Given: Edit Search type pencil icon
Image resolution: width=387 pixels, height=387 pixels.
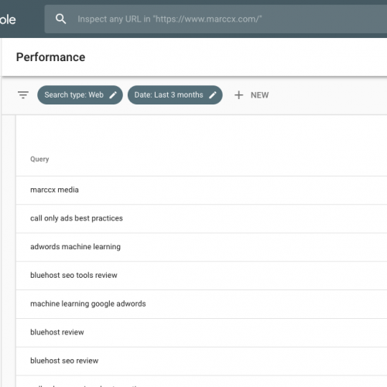Looking at the screenshot, I should coord(113,95).
